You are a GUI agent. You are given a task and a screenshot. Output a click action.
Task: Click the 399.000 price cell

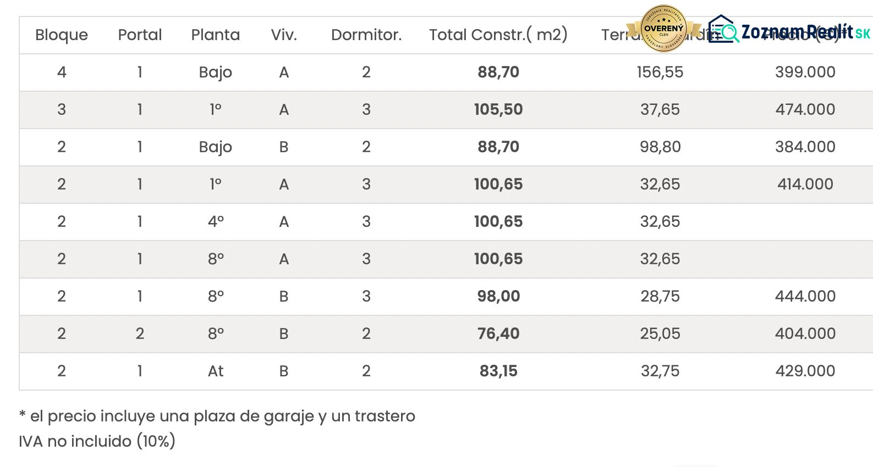point(805,72)
